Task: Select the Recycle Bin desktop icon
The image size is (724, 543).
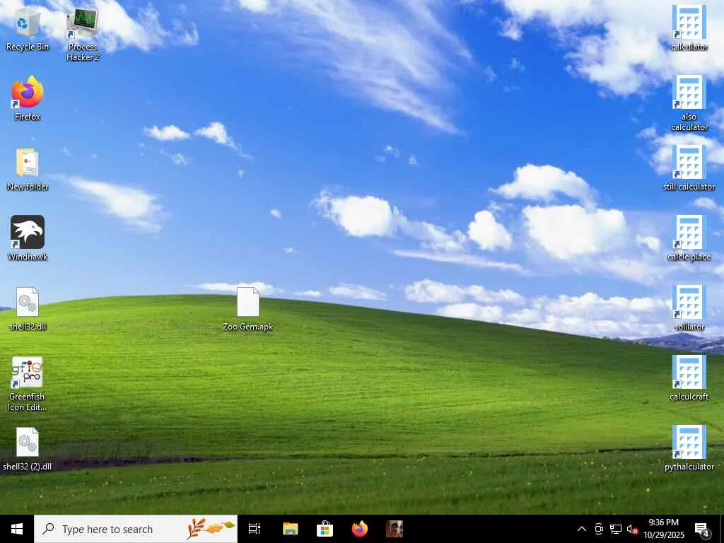Action: [x=28, y=28]
